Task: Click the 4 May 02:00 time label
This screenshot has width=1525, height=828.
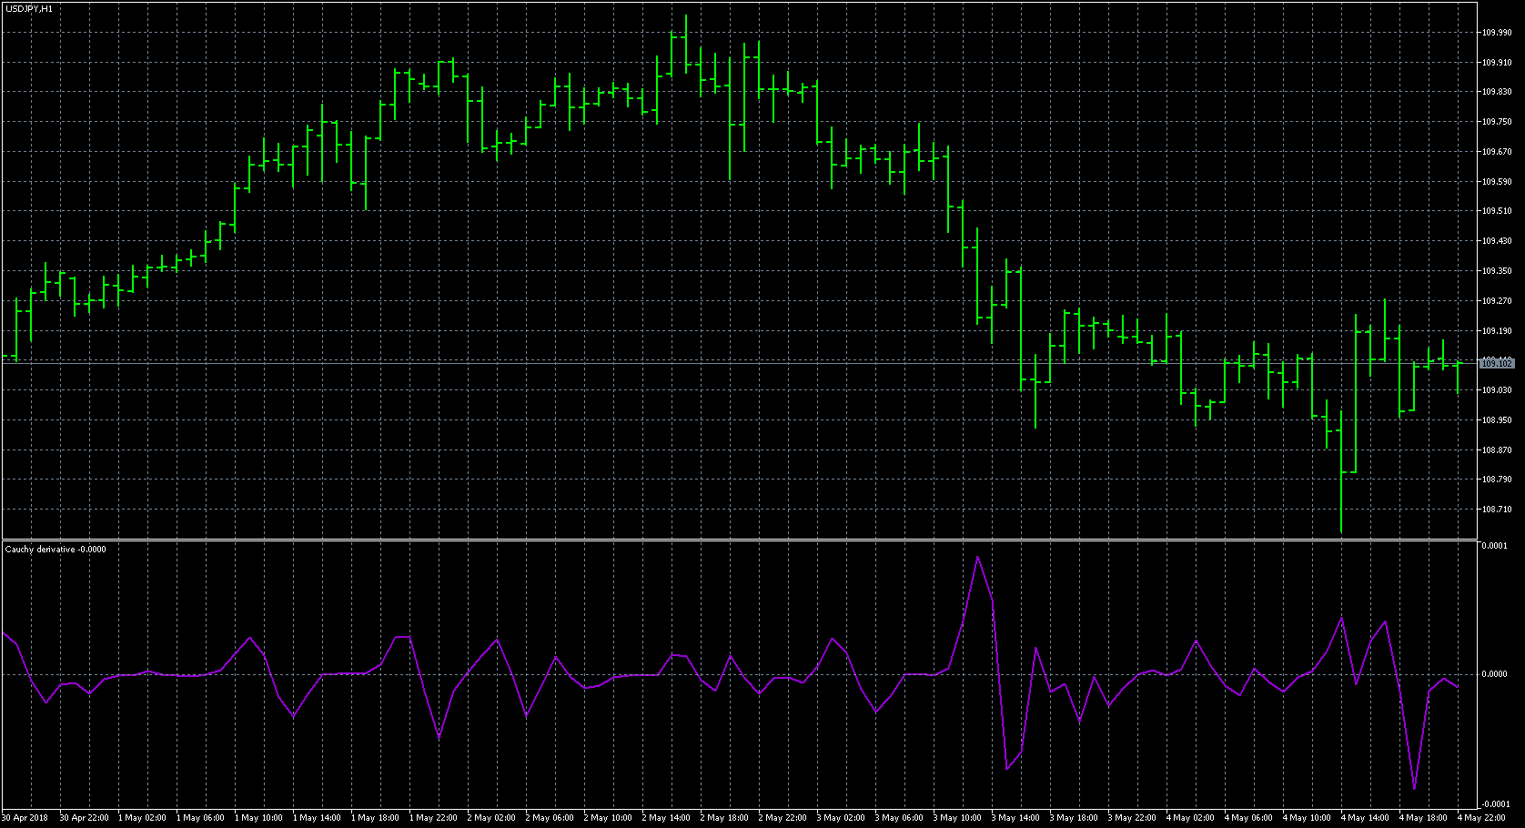Action: click(1190, 818)
